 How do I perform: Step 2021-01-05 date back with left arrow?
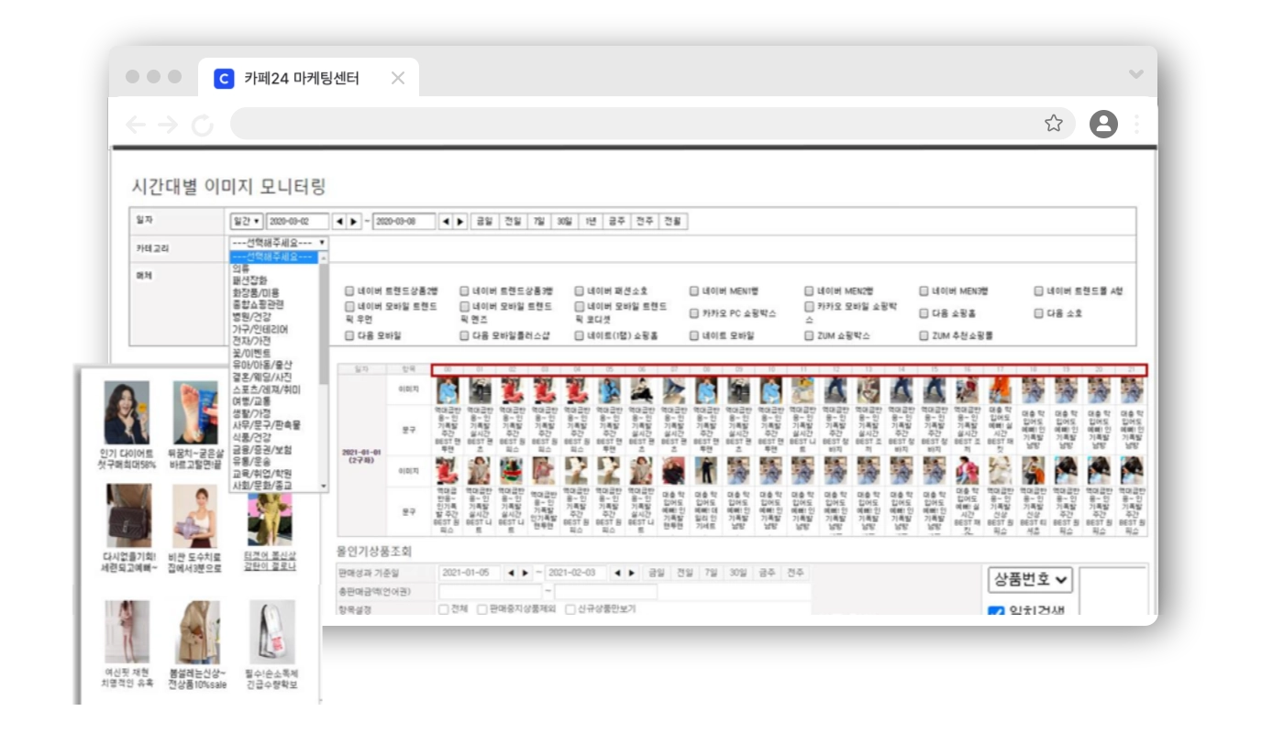coord(511,573)
